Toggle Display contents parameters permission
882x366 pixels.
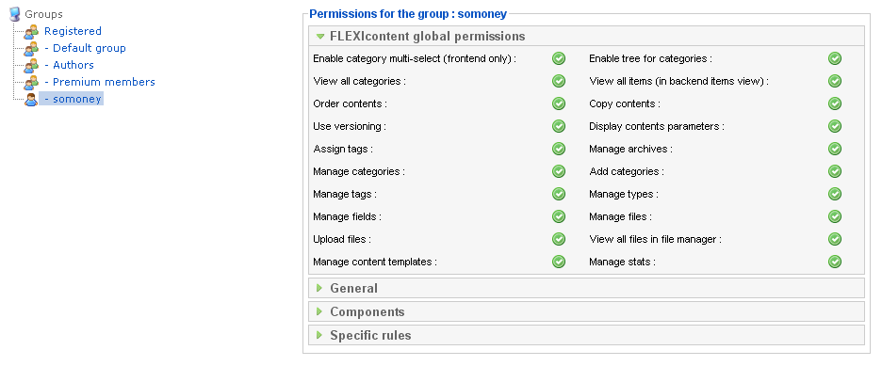(835, 126)
